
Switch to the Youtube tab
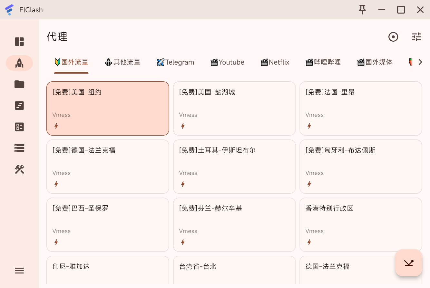click(x=227, y=62)
